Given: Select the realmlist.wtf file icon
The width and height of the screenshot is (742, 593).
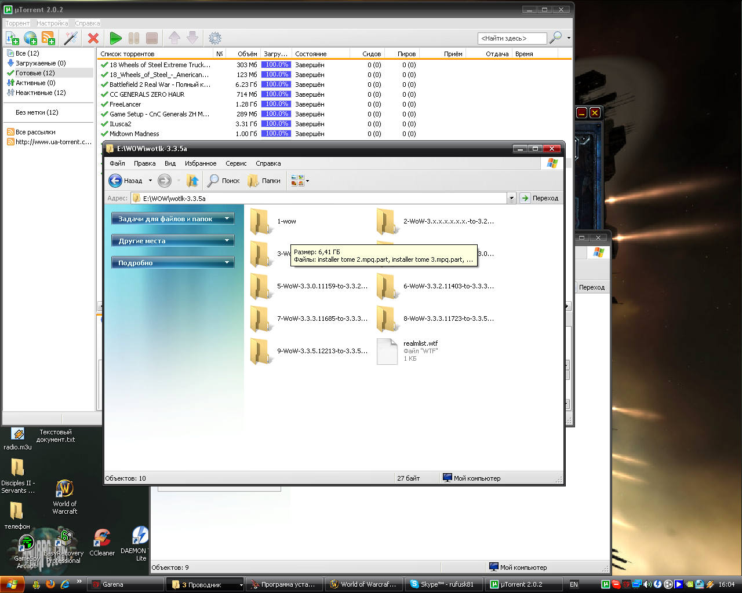Looking at the screenshot, I should (x=387, y=351).
